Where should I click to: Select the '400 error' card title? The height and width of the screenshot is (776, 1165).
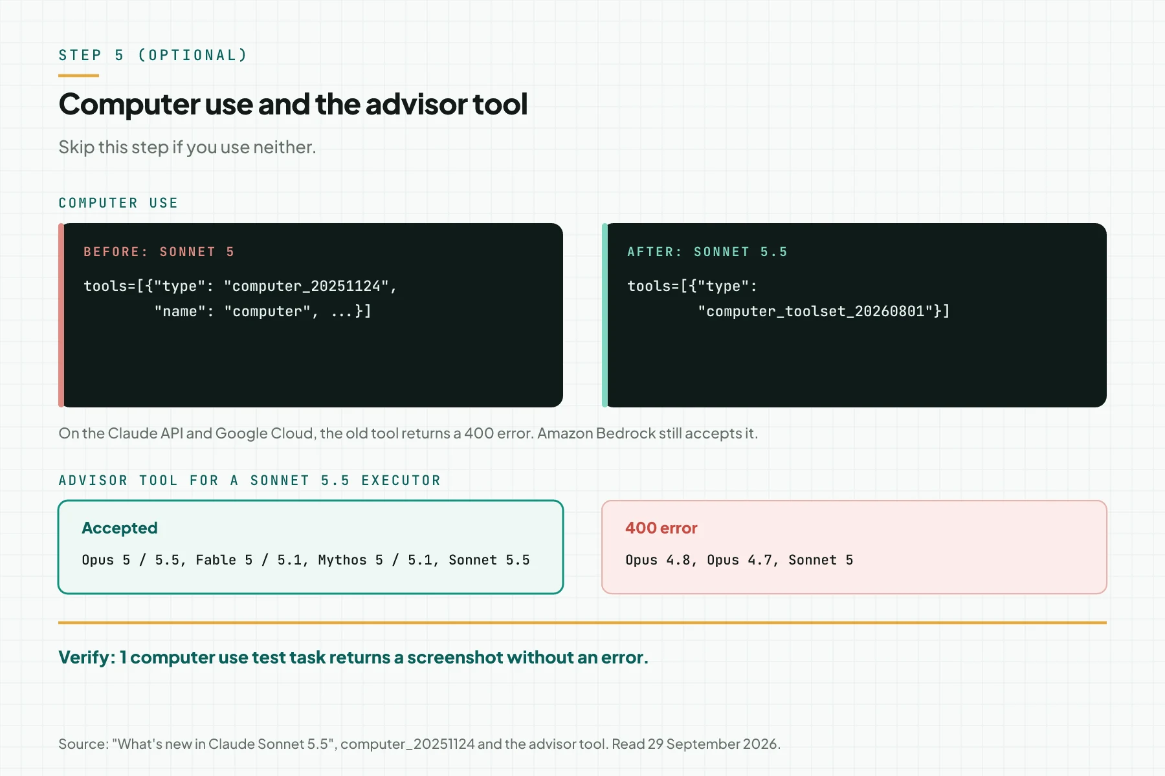click(x=661, y=528)
